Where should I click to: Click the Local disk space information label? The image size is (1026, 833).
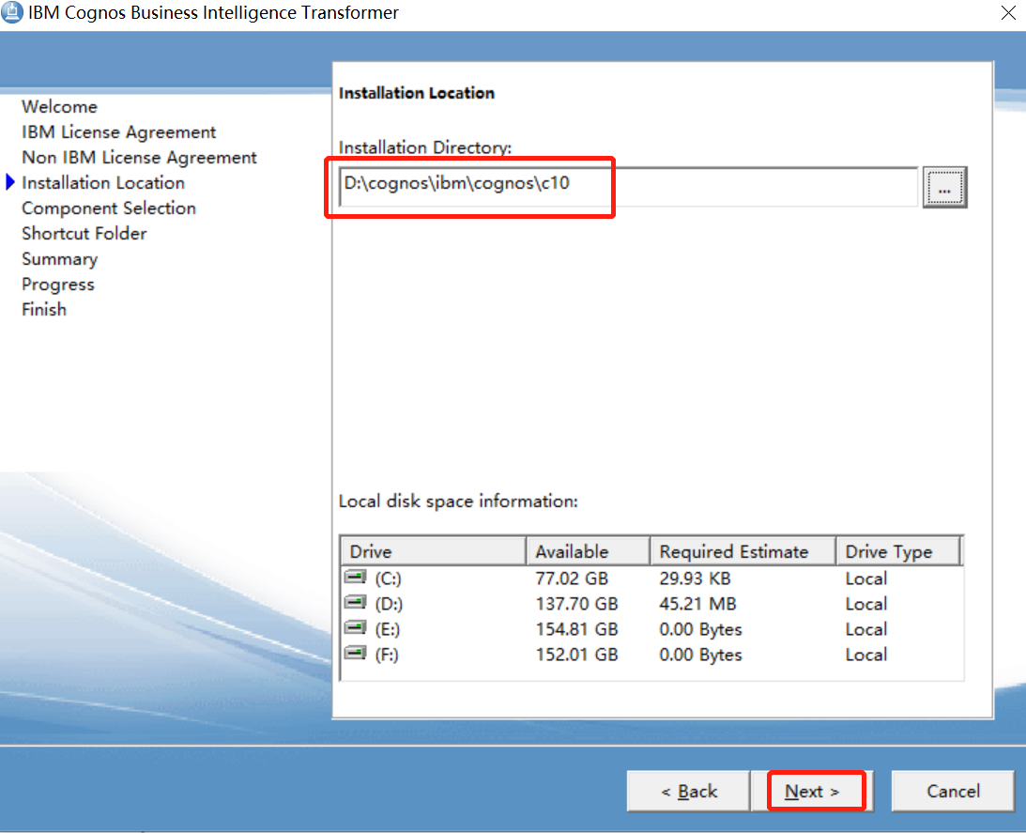pyautogui.click(x=458, y=501)
